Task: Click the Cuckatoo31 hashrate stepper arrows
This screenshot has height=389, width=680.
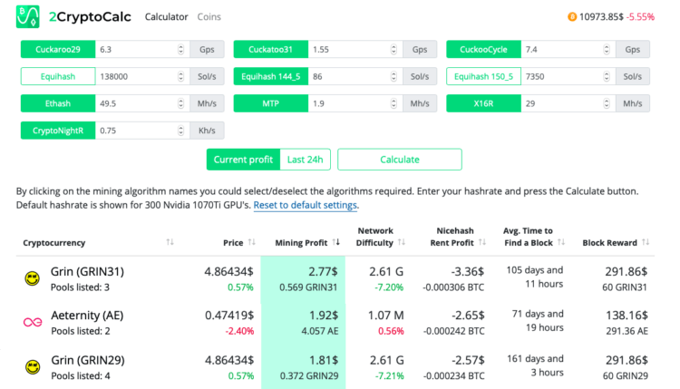Action: (x=393, y=50)
